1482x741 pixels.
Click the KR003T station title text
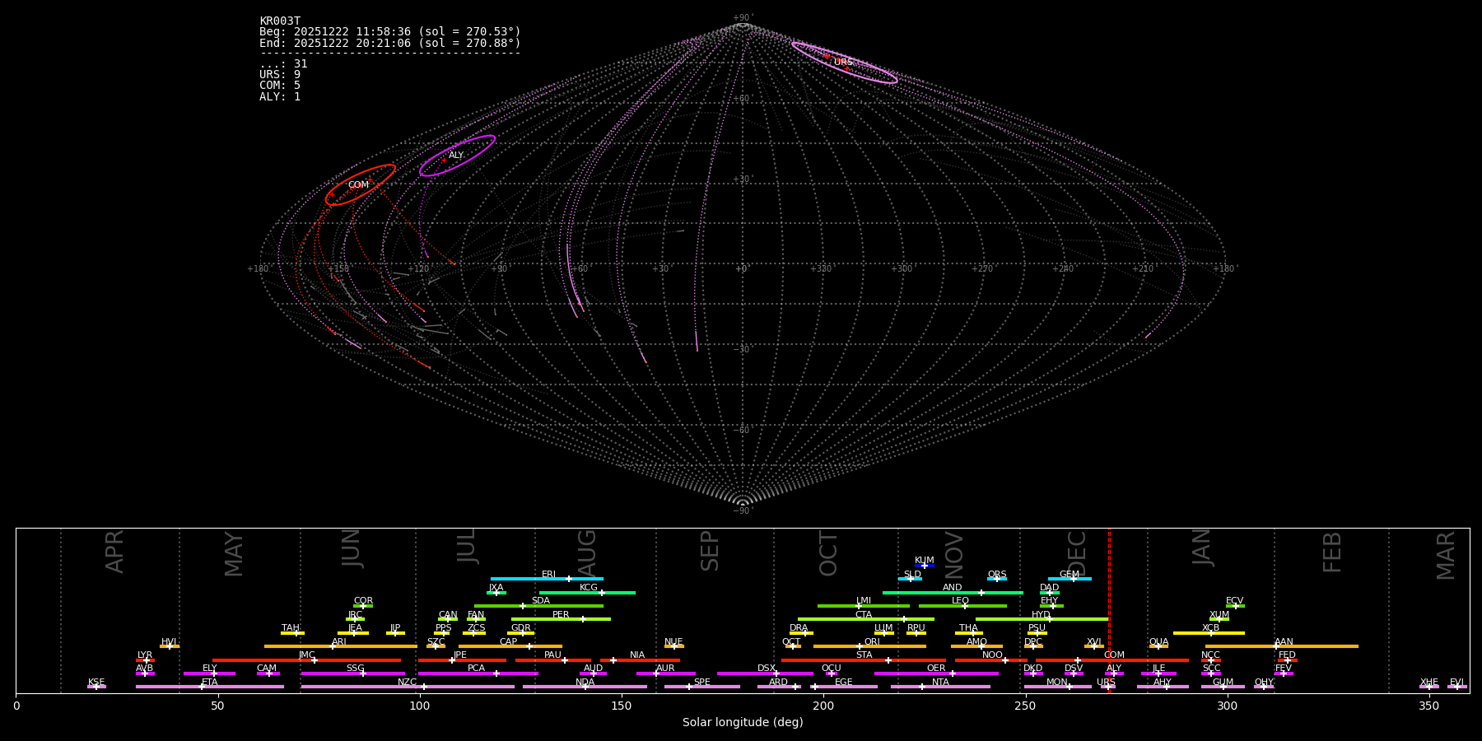280,21
